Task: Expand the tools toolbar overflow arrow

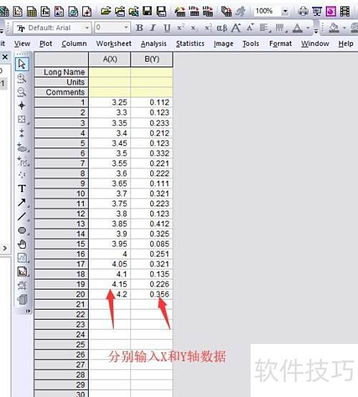Action: tap(29, 311)
